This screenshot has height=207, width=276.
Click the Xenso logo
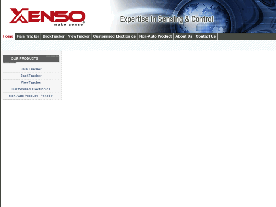click(x=47, y=17)
